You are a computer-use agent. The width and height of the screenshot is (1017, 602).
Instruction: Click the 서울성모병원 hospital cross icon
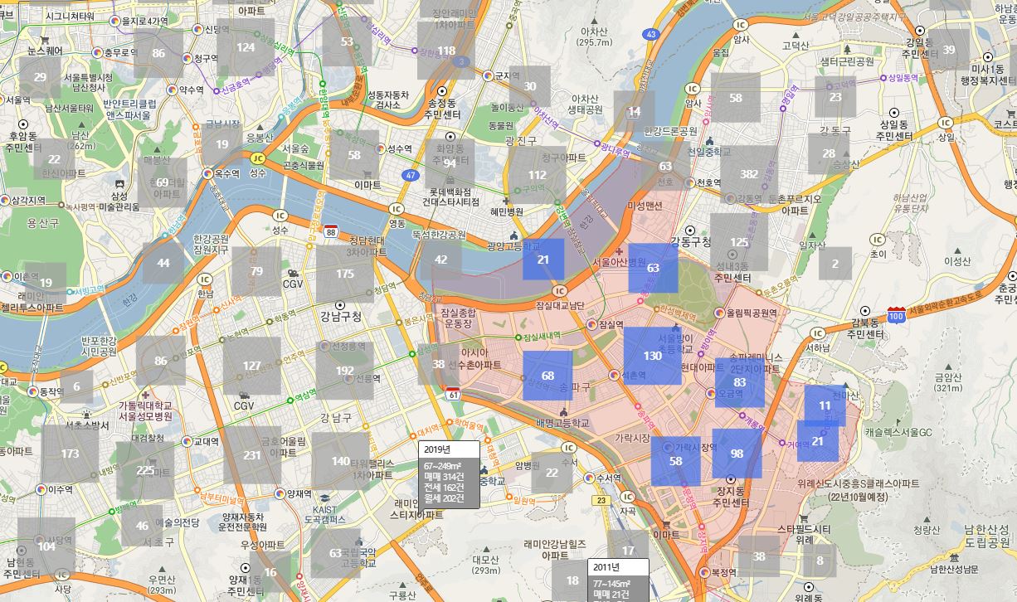point(146,396)
